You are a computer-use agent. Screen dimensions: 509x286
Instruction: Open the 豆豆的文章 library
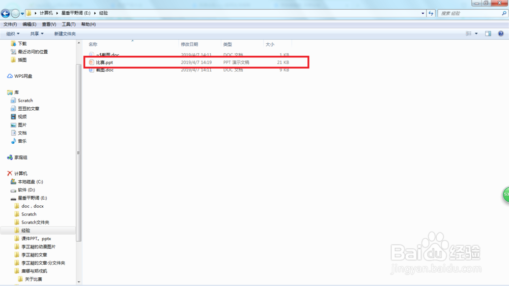click(x=28, y=109)
